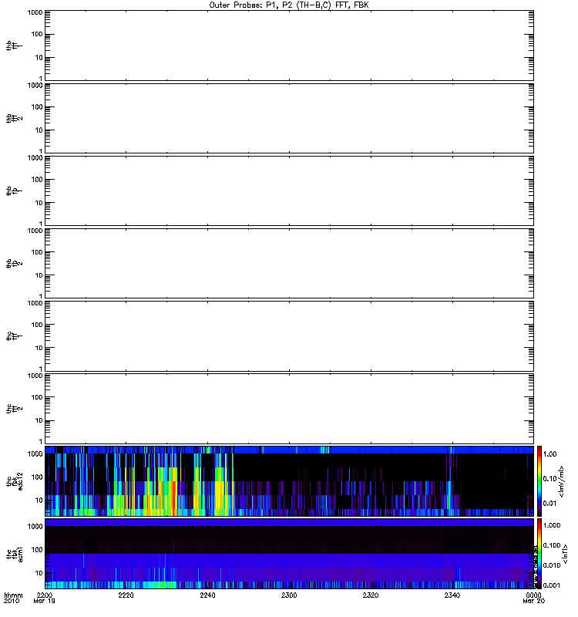Click the 0.01 tick on mV/m color bar
This screenshot has width=578, height=617.
550,504
